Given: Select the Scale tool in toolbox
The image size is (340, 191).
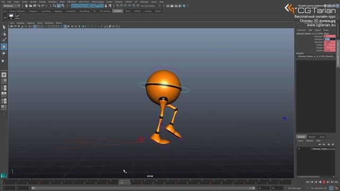Looking at the screenshot, I should [3, 61].
